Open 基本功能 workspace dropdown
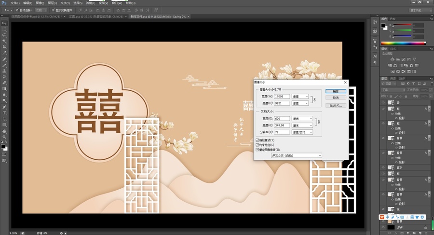 (420, 10)
